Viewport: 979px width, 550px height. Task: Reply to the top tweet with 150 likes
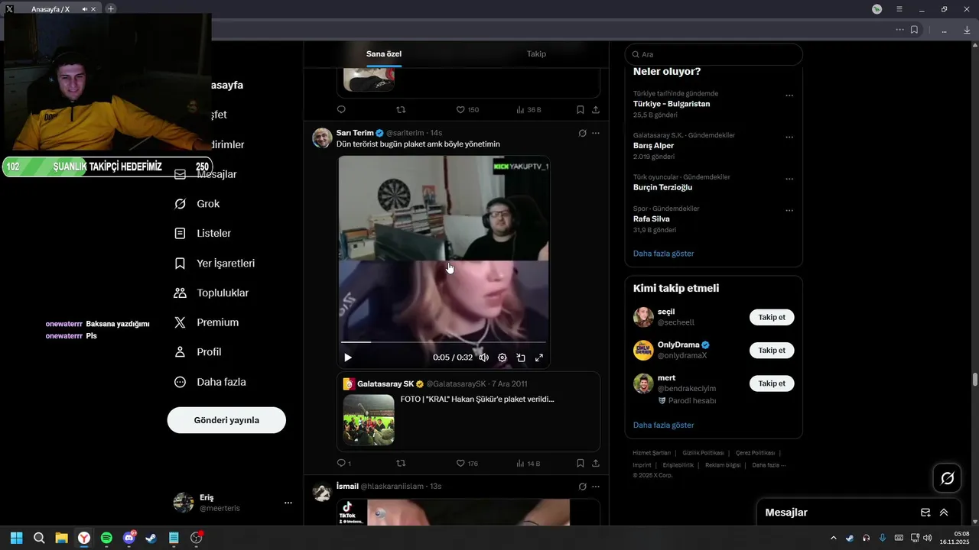click(x=342, y=110)
